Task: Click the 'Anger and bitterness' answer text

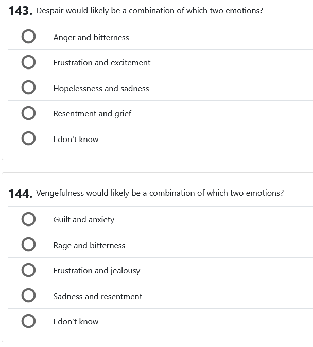Action: [x=91, y=38]
